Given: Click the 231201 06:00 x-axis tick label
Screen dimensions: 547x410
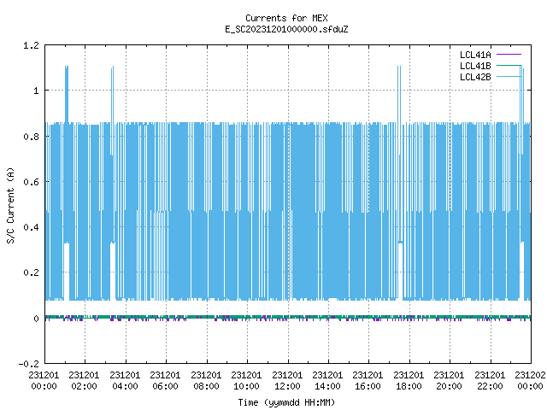Looking at the screenshot, I should click(165, 381).
